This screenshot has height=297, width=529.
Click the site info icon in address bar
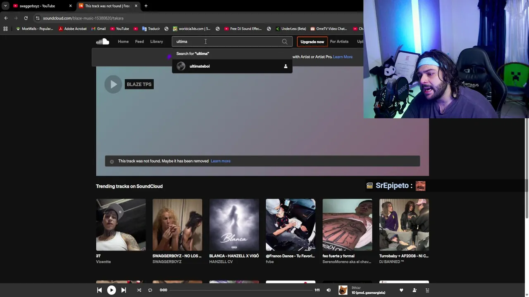(x=38, y=18)
